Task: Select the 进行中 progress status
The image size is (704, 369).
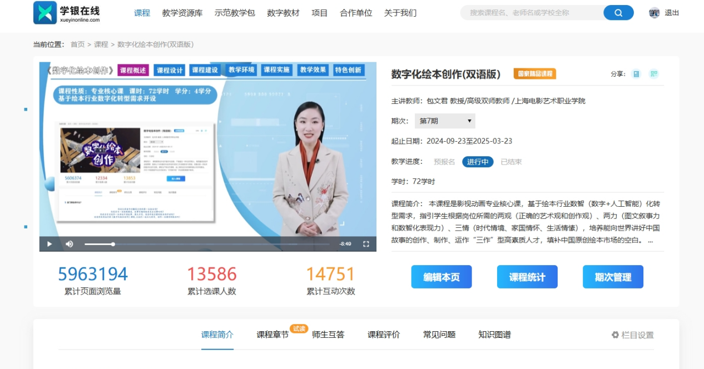Action: click(478, 162)
